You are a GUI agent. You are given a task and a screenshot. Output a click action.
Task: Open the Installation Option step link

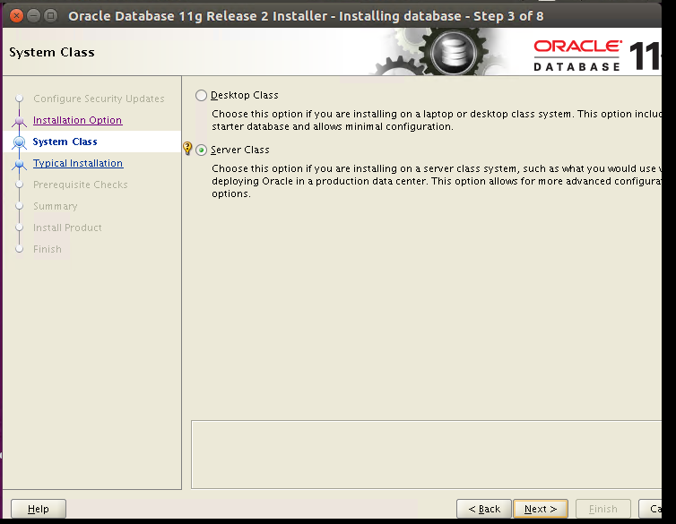click(78, 120)
